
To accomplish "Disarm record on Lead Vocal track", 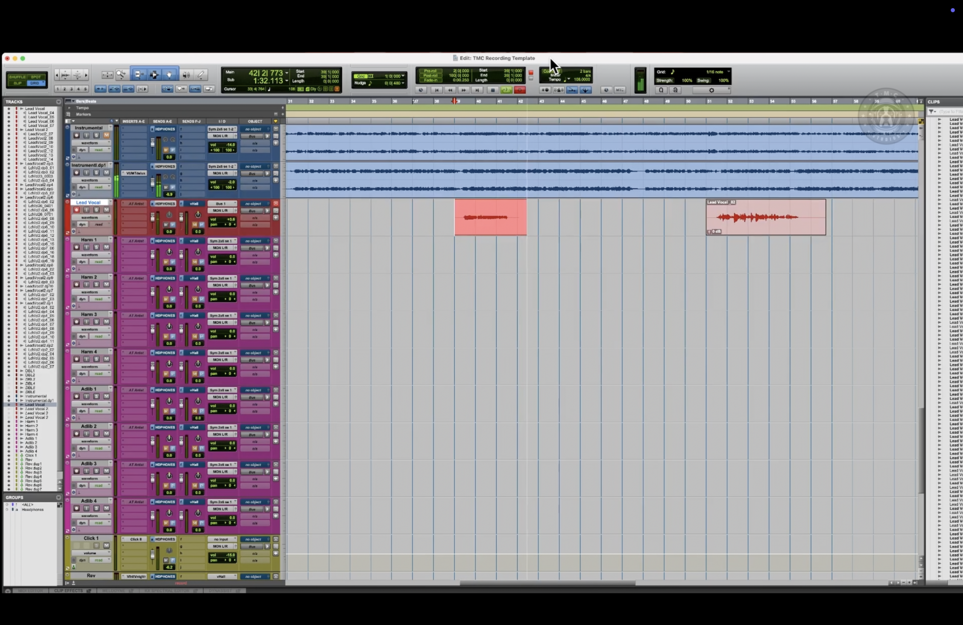I will (x=76, y=210).
